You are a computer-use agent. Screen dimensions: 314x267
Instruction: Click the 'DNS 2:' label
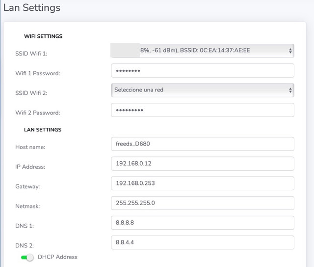pyautogui.click(x=25, y=245)
